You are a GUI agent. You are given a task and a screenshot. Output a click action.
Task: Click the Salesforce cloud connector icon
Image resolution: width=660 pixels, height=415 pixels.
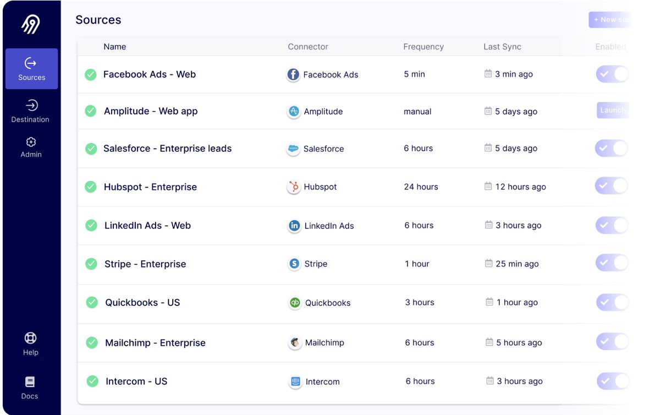tap(294, 148)
